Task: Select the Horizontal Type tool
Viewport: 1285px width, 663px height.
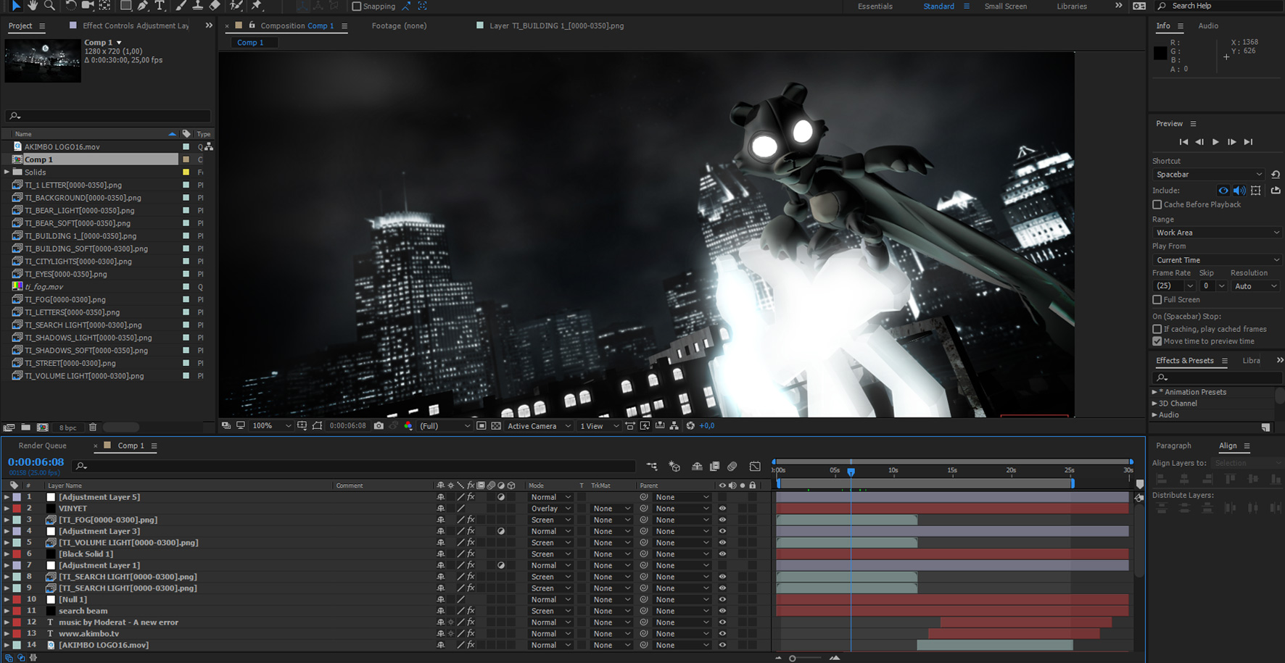Action: click(160, 6)
